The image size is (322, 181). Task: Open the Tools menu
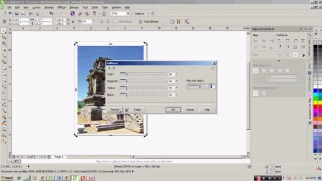(x=105, y=8)
